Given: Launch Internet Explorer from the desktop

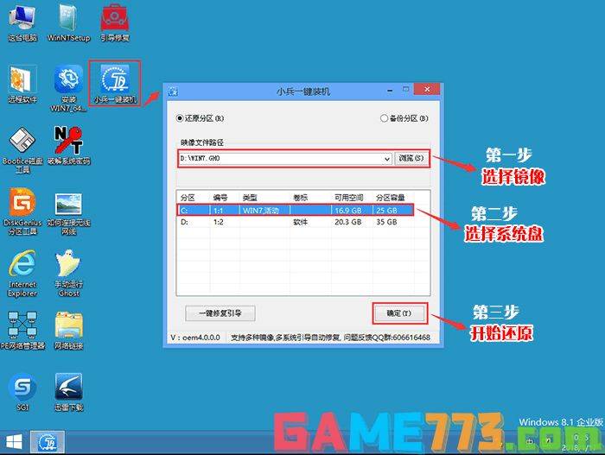Looking at the screenshot, I should (22, 274).
